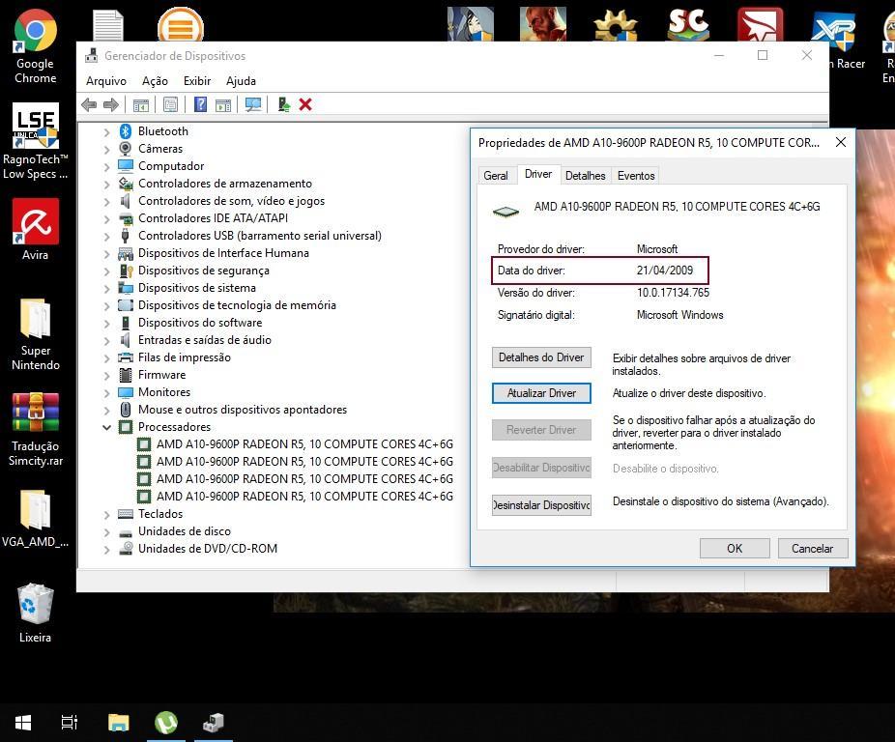Click the scan for hardware changes monitor icon
This screenshot has height=742, width=895.
[x=253, y=104]
